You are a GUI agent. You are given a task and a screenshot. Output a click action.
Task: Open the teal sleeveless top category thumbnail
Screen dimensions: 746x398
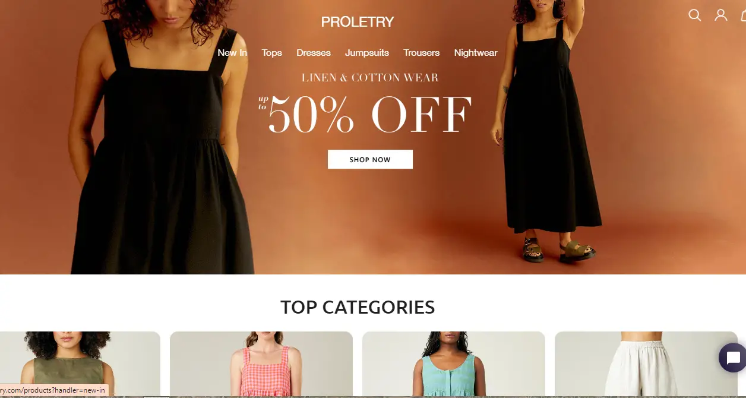(454, 365)
